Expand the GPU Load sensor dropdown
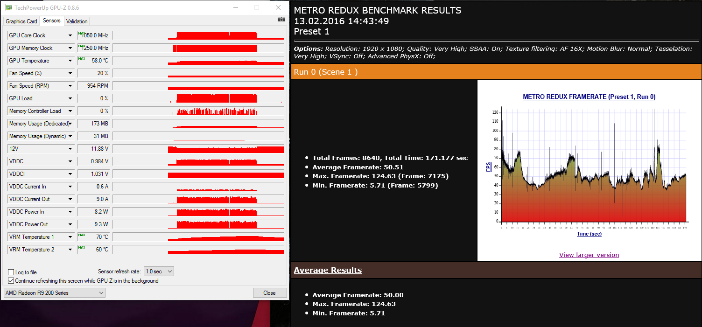 click(x=70, y=98)
